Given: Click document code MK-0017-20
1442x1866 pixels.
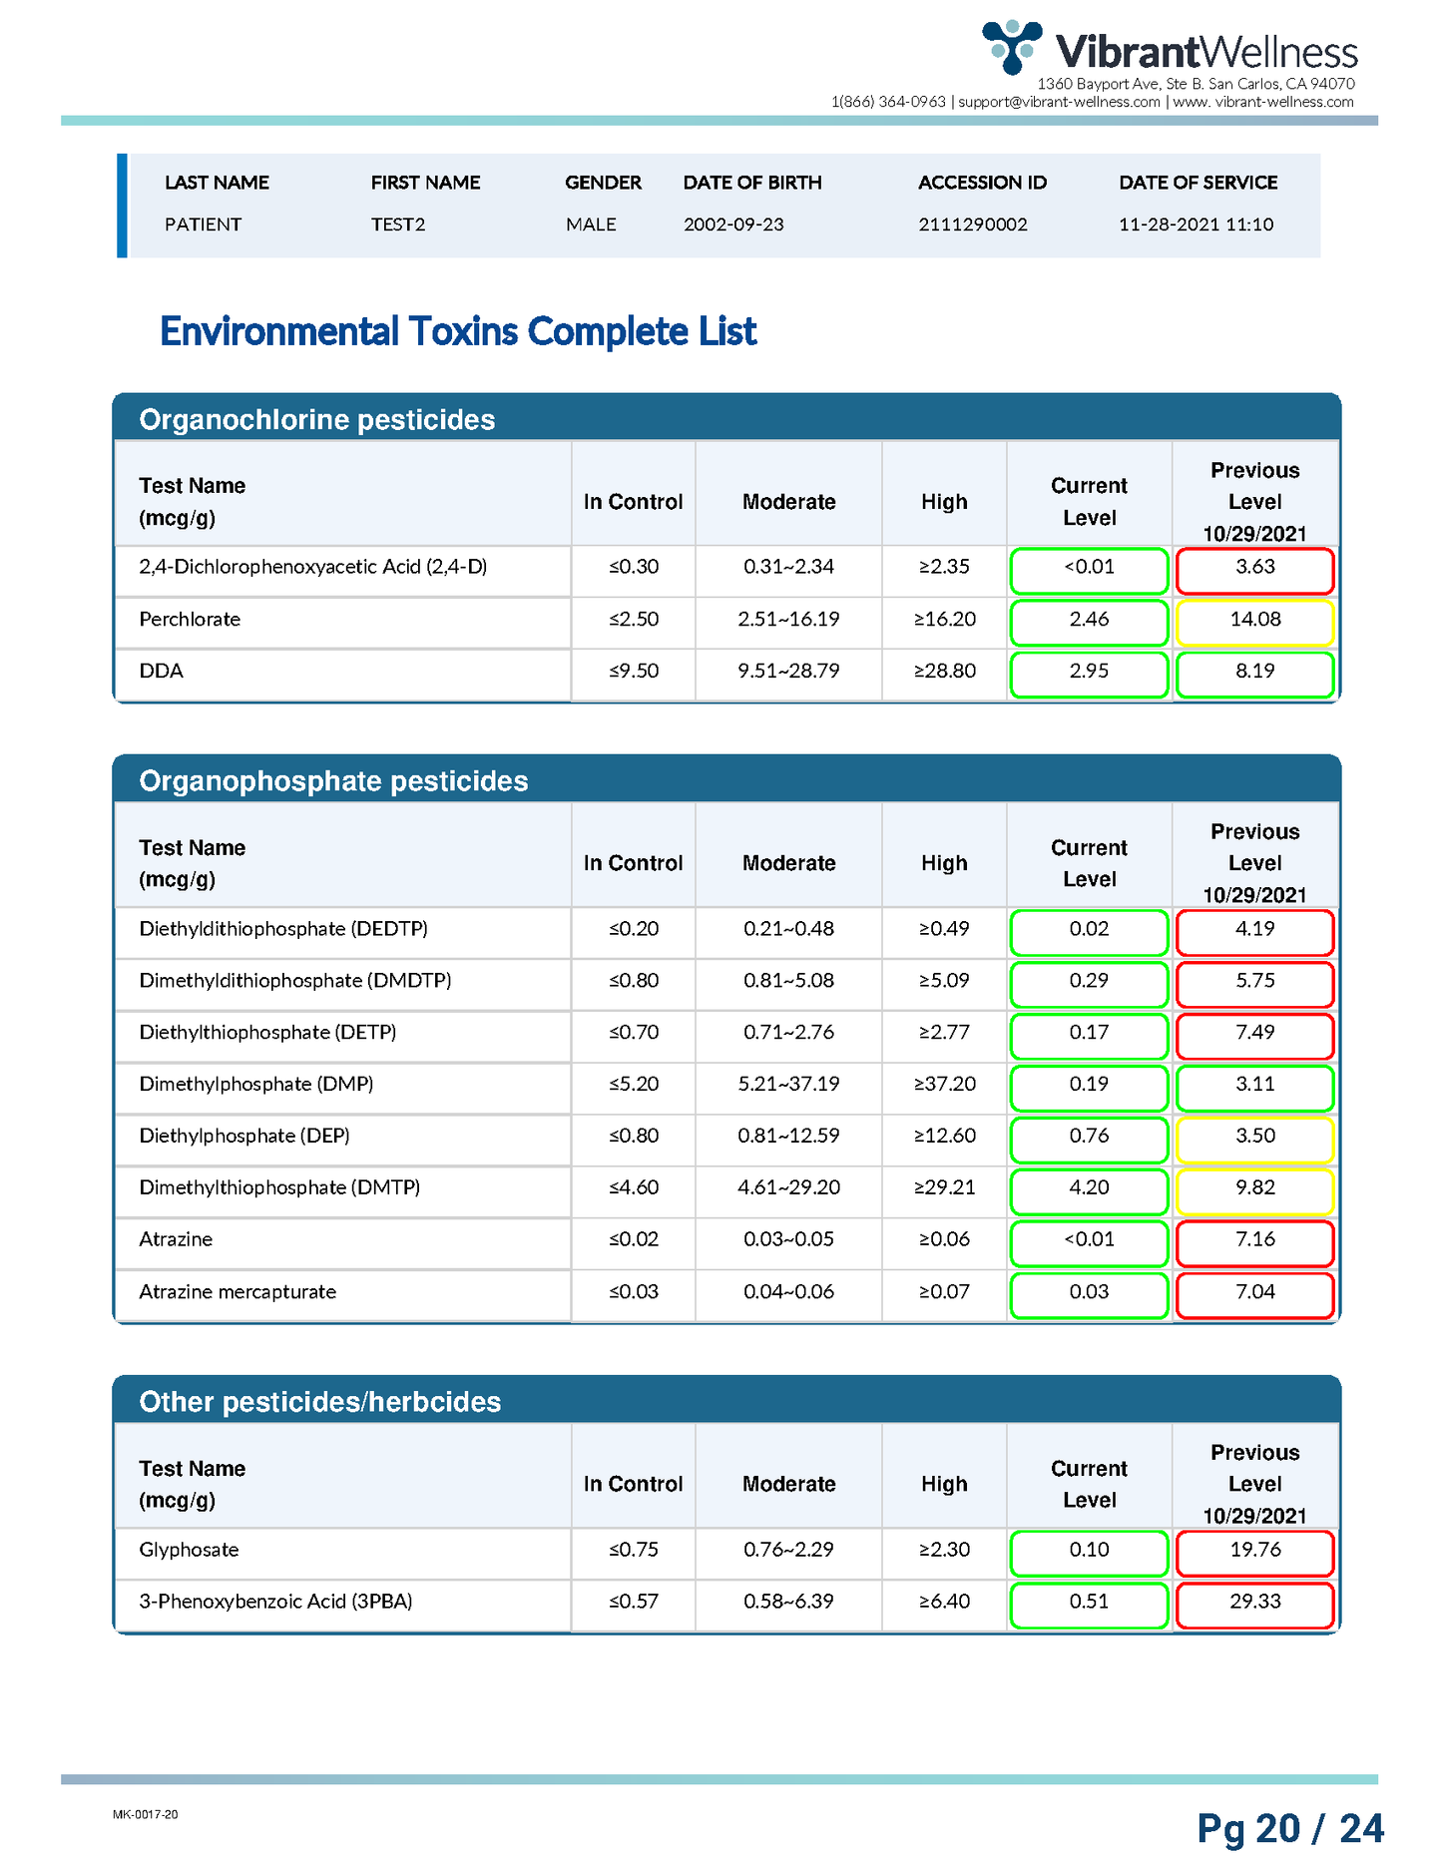Looking at the screenshot, I should click(x=146, y=1814).
